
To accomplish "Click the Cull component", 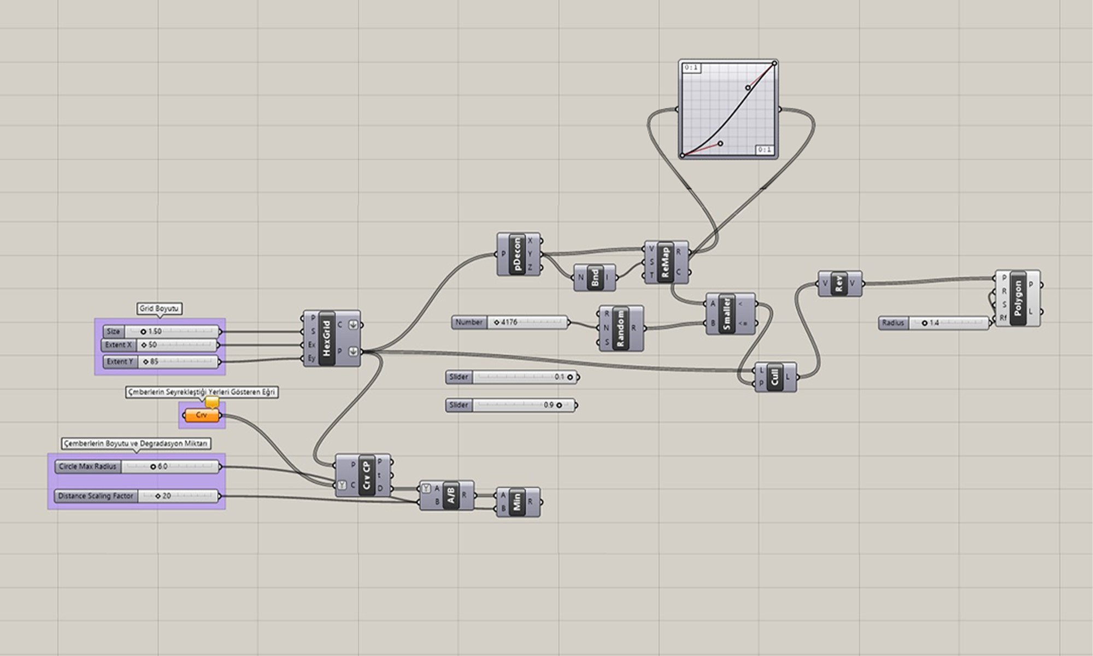I will tap(774, 377).
